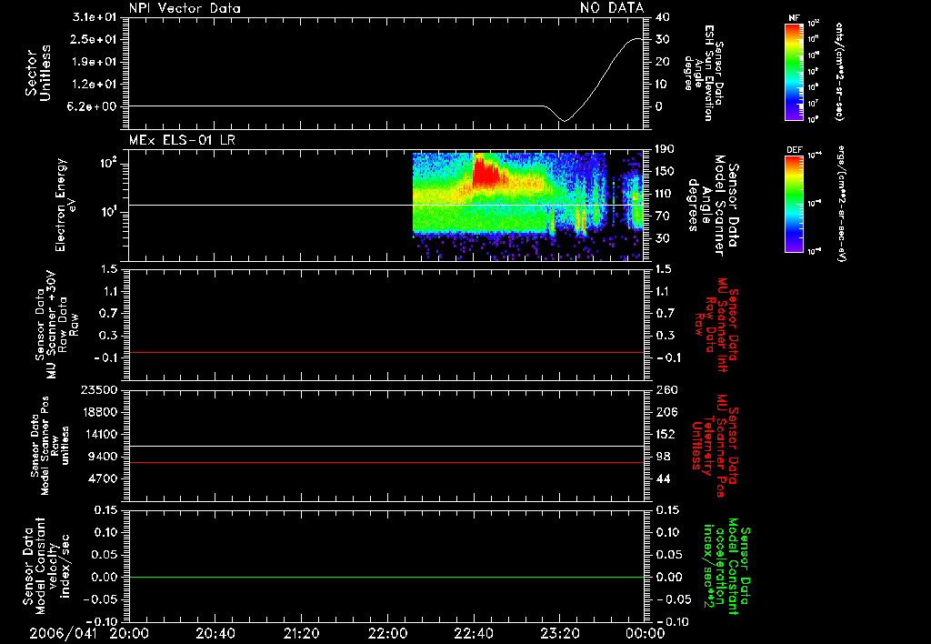Click the '190' scanner angle tick label
Screen dimensions: 931x644
[665, 149]
